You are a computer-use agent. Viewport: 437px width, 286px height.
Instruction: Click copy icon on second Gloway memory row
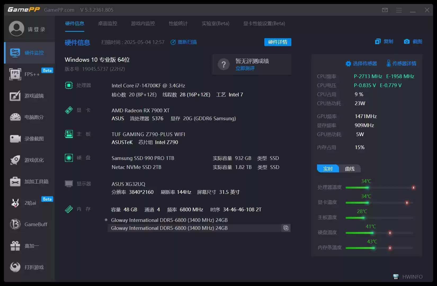point(286,228)
